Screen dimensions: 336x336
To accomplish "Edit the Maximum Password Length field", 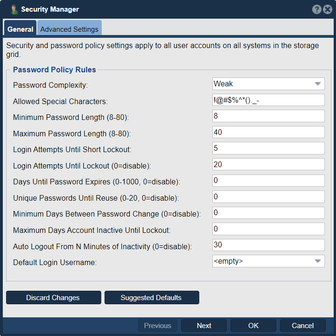I will (268, 132).
